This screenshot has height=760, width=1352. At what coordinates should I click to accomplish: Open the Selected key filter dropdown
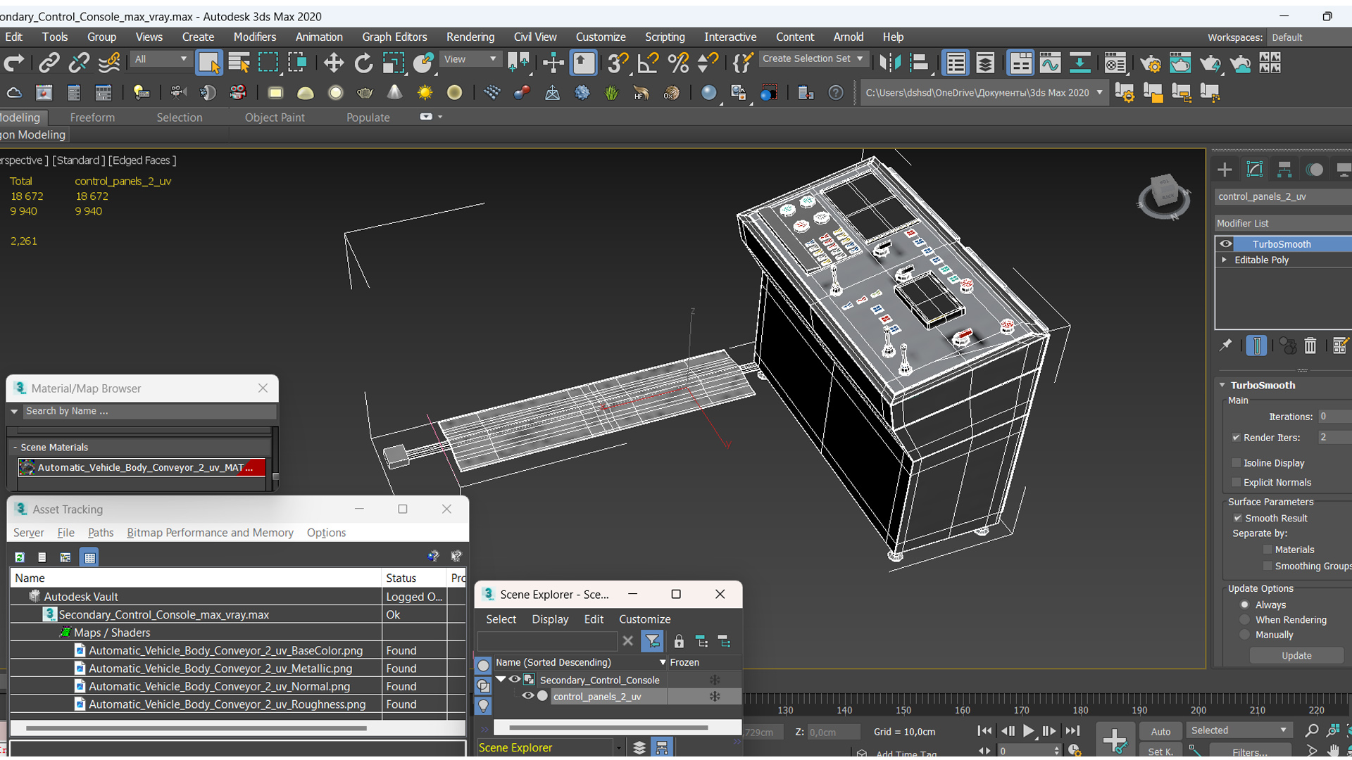[1239, 730]
